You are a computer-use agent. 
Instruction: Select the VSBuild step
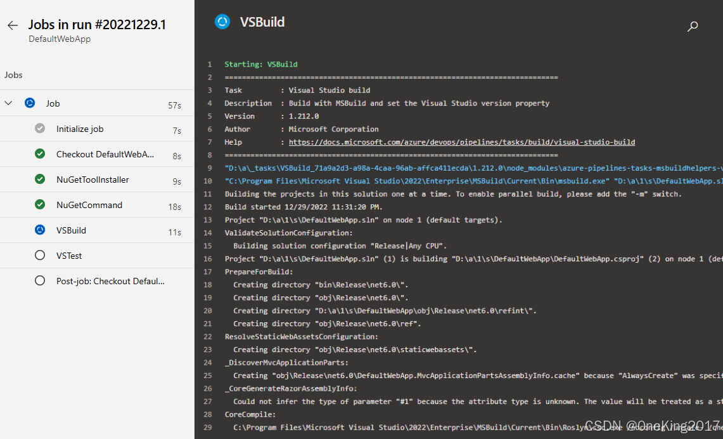click(x=97, y=230)
